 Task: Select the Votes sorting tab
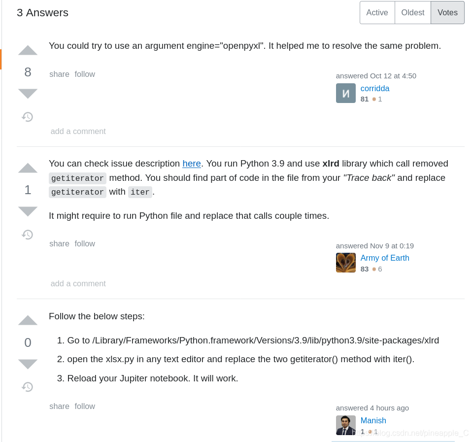coord(447,12)
